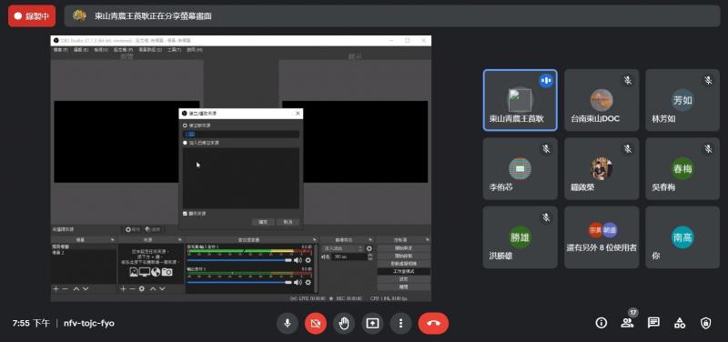Toggle 顯示來源 checkbox in OBS dialog
Image resolution: width=728 pixels, height=342 pixels.
tap(186, 214)
